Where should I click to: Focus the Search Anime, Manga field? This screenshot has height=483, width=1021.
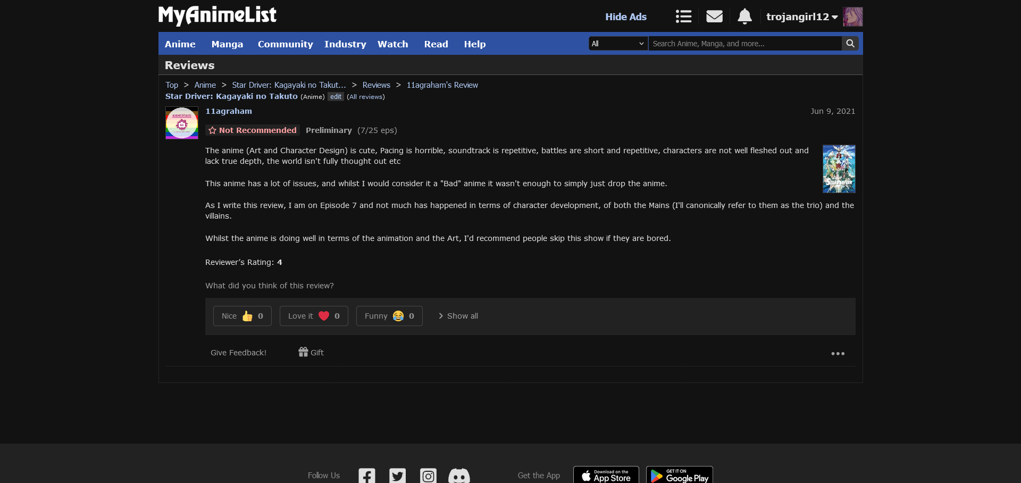[x=745, y=44]
